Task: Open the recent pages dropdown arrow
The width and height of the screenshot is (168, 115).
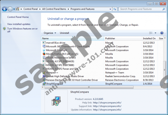Action: pyautogui.click(x=14, y=9)
